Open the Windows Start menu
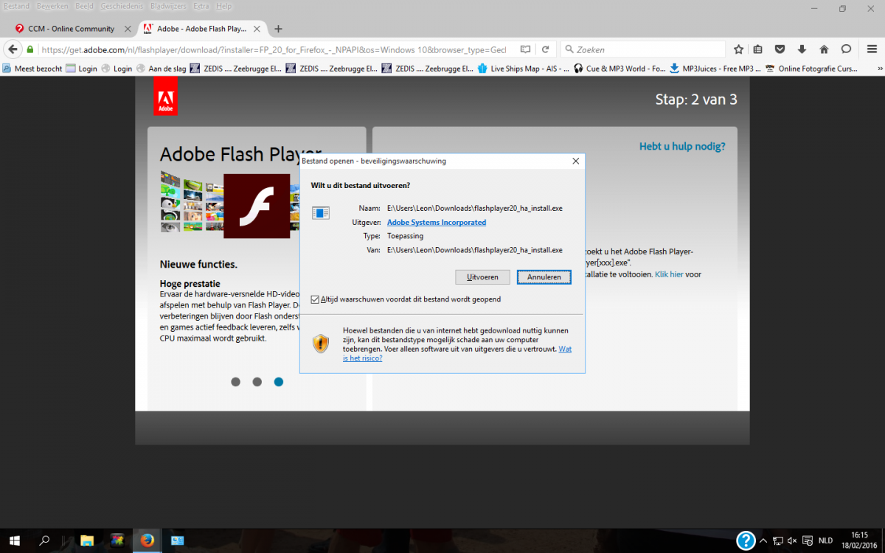 click(x=14, y=540)
